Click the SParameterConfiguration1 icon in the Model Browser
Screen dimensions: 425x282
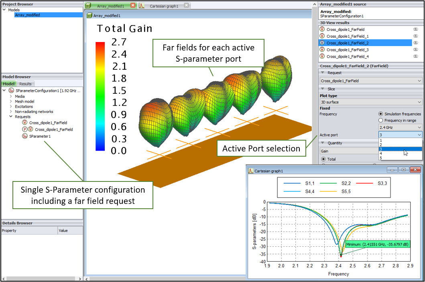[x=11, y=91]
